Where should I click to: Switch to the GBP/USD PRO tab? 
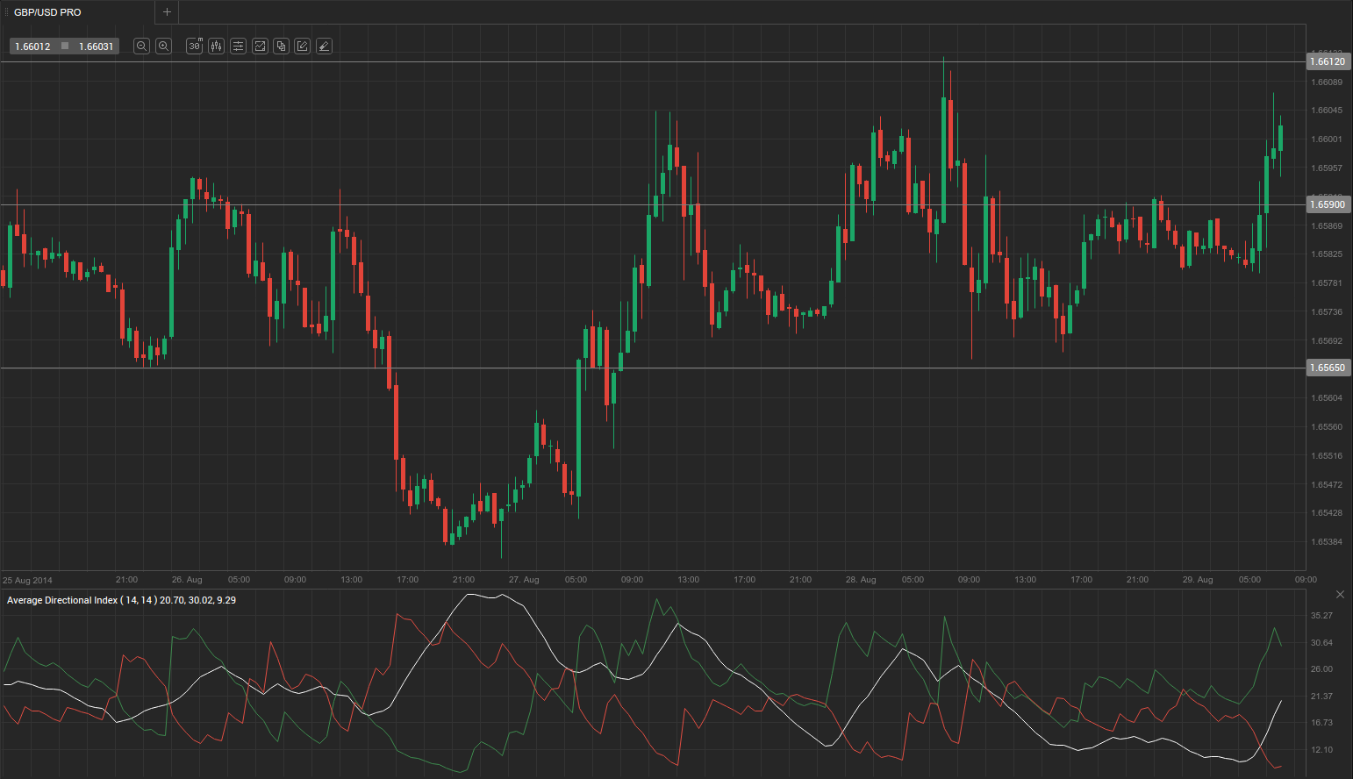tap(47, 12)
